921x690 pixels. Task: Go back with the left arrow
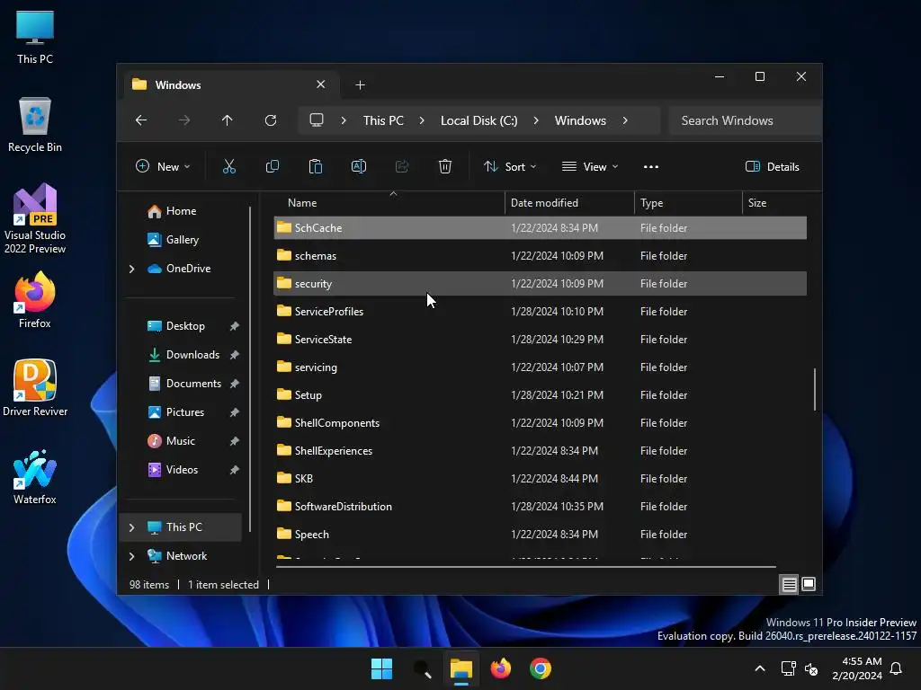141,120
